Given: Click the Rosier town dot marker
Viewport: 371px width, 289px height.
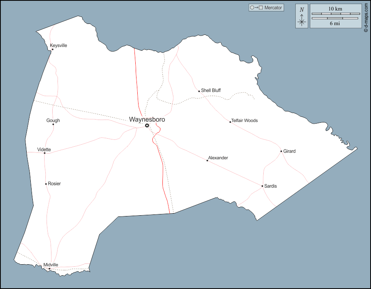Looking at the screenshot, I should pyautogui.click(x=46, y=184).
